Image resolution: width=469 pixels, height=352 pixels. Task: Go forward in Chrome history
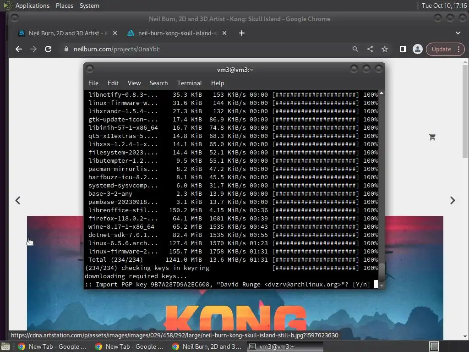tap(33, 49)
